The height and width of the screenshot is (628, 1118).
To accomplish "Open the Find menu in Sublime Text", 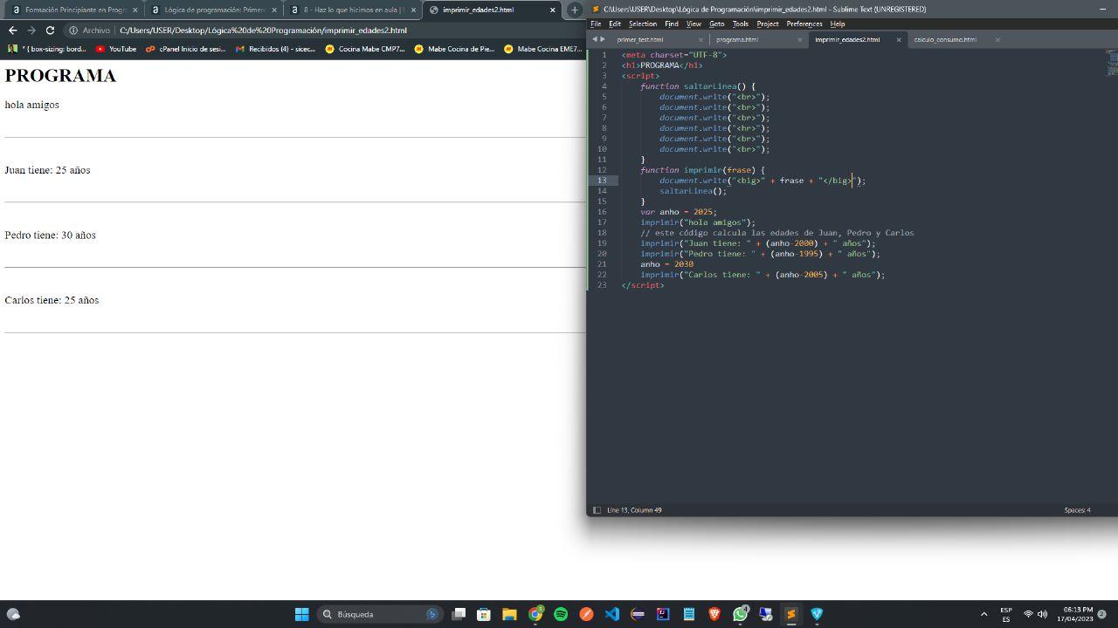I will (x=671, y=24).
